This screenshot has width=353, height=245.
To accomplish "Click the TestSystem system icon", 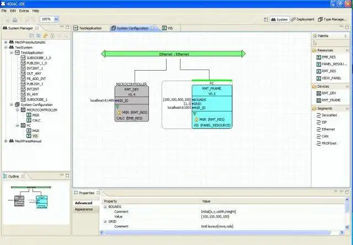I will [x=11, y=47].
